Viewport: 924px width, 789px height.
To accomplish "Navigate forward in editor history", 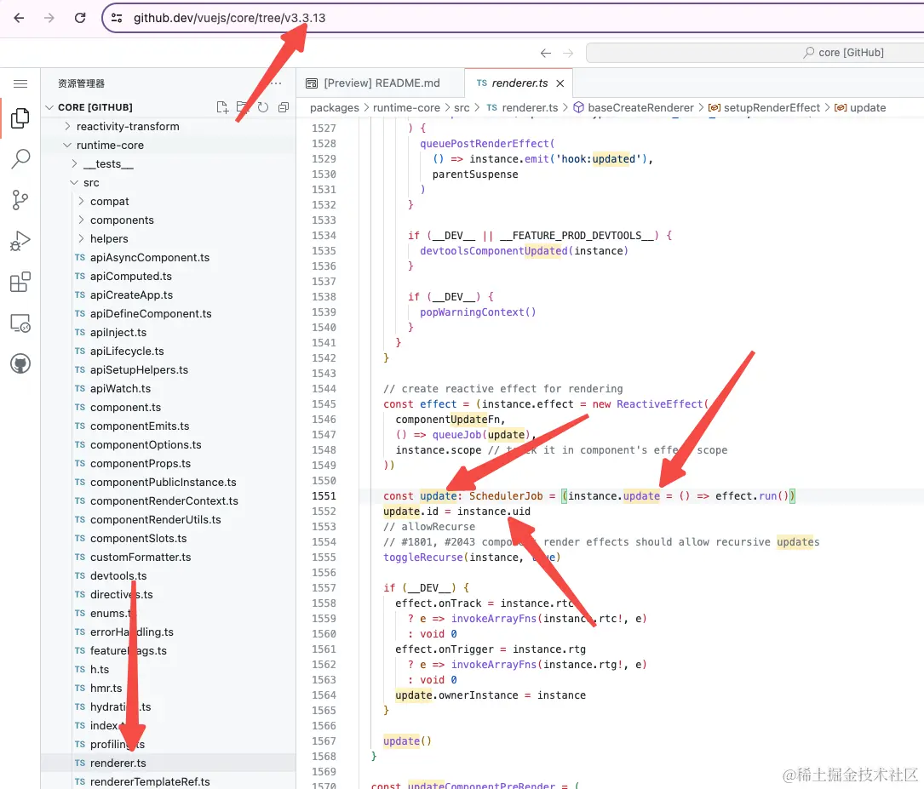I will coord(568,53).
